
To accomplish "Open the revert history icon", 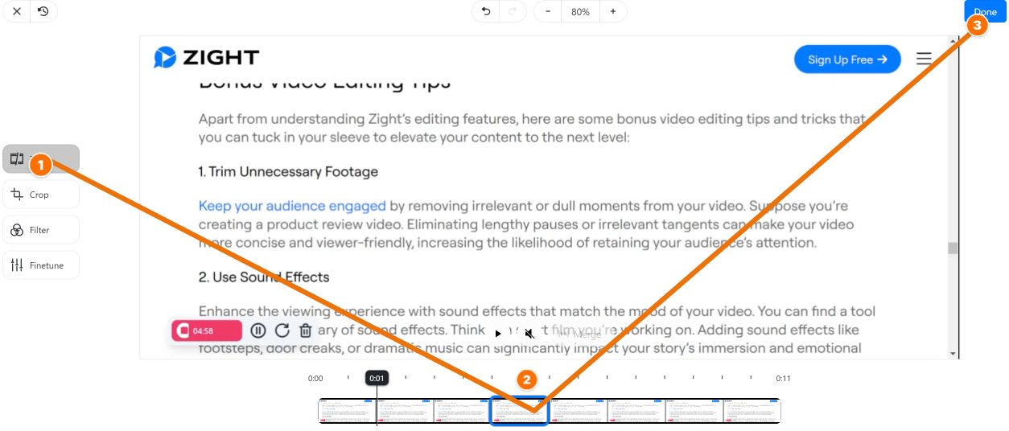I will (43, 11).
